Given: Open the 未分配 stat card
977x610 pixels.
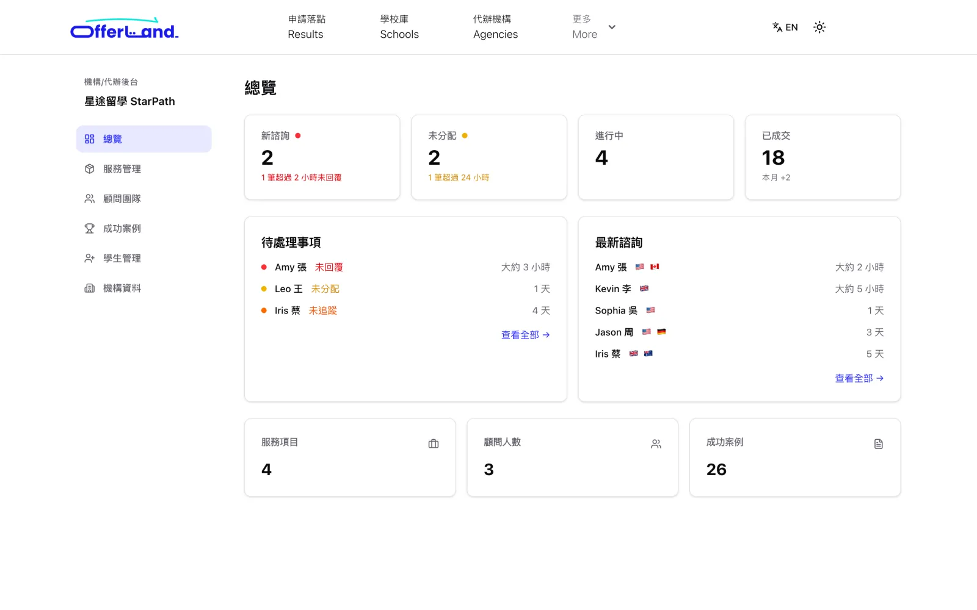Looking at the screenshot, I should [x=489, y=157].
